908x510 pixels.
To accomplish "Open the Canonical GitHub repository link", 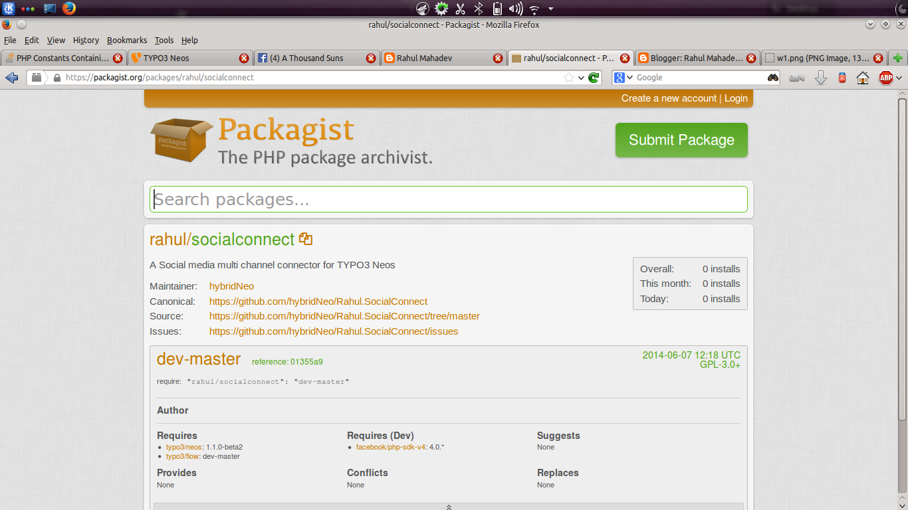I will tap(318, 301).
